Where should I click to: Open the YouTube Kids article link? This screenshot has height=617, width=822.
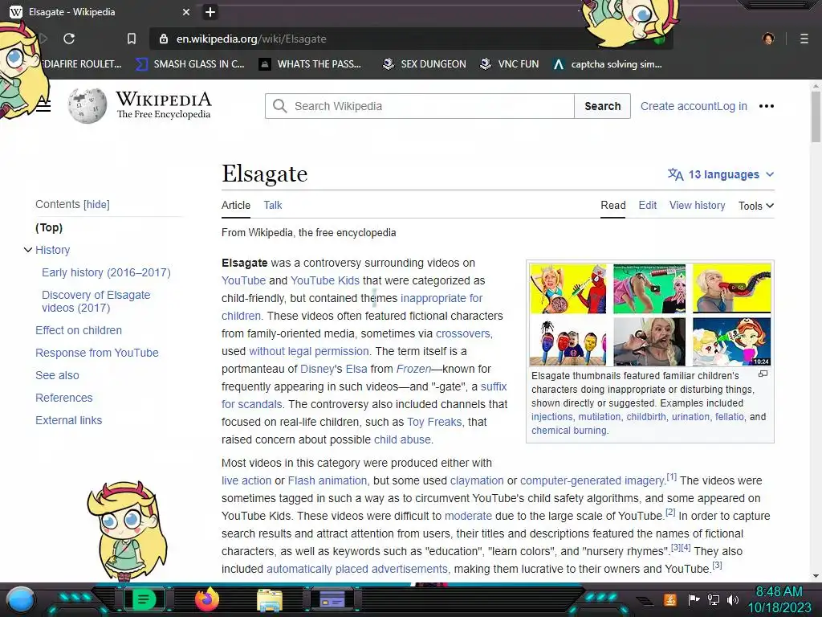325,280
